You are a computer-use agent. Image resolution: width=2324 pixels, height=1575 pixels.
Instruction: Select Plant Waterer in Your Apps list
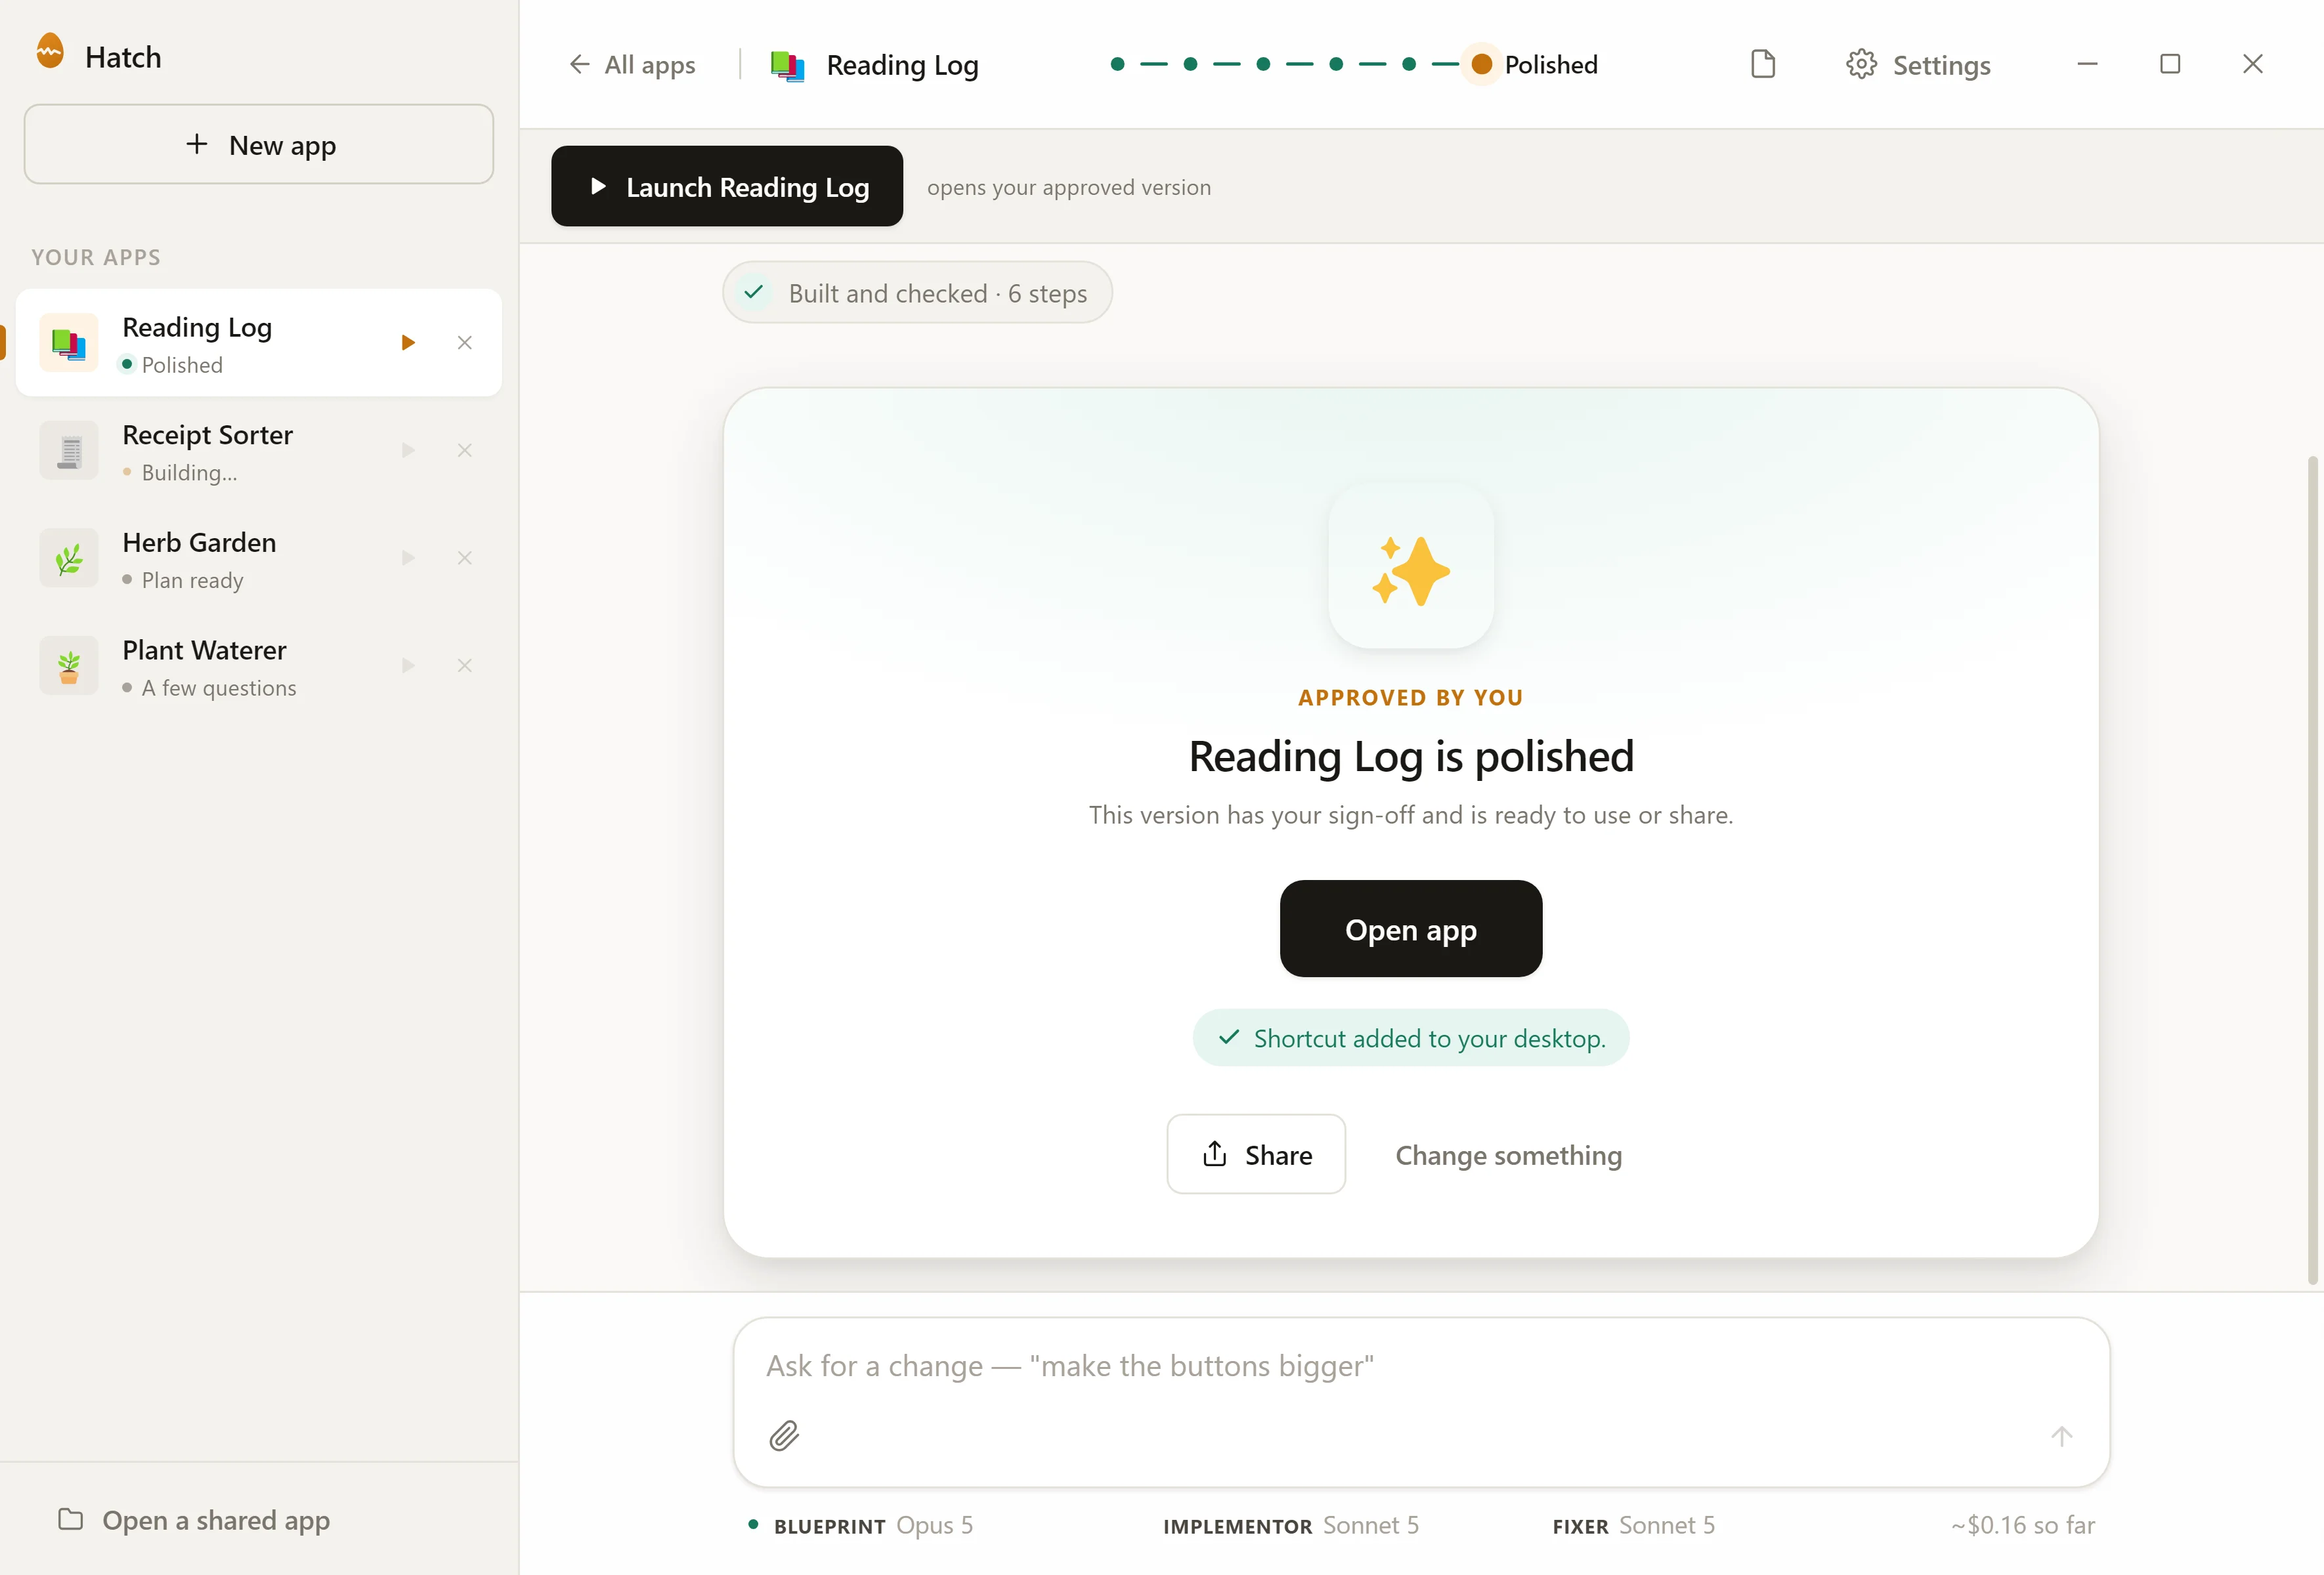coord(259,665)
